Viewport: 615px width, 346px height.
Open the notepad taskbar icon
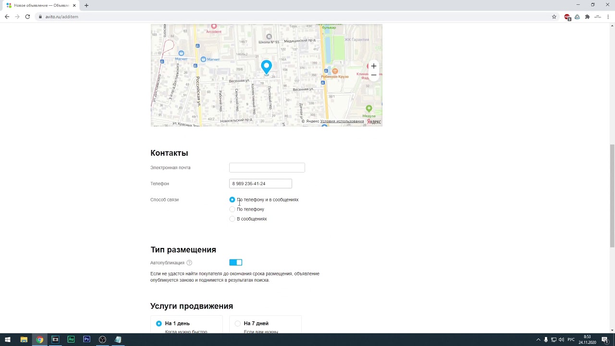coord(118,339)
